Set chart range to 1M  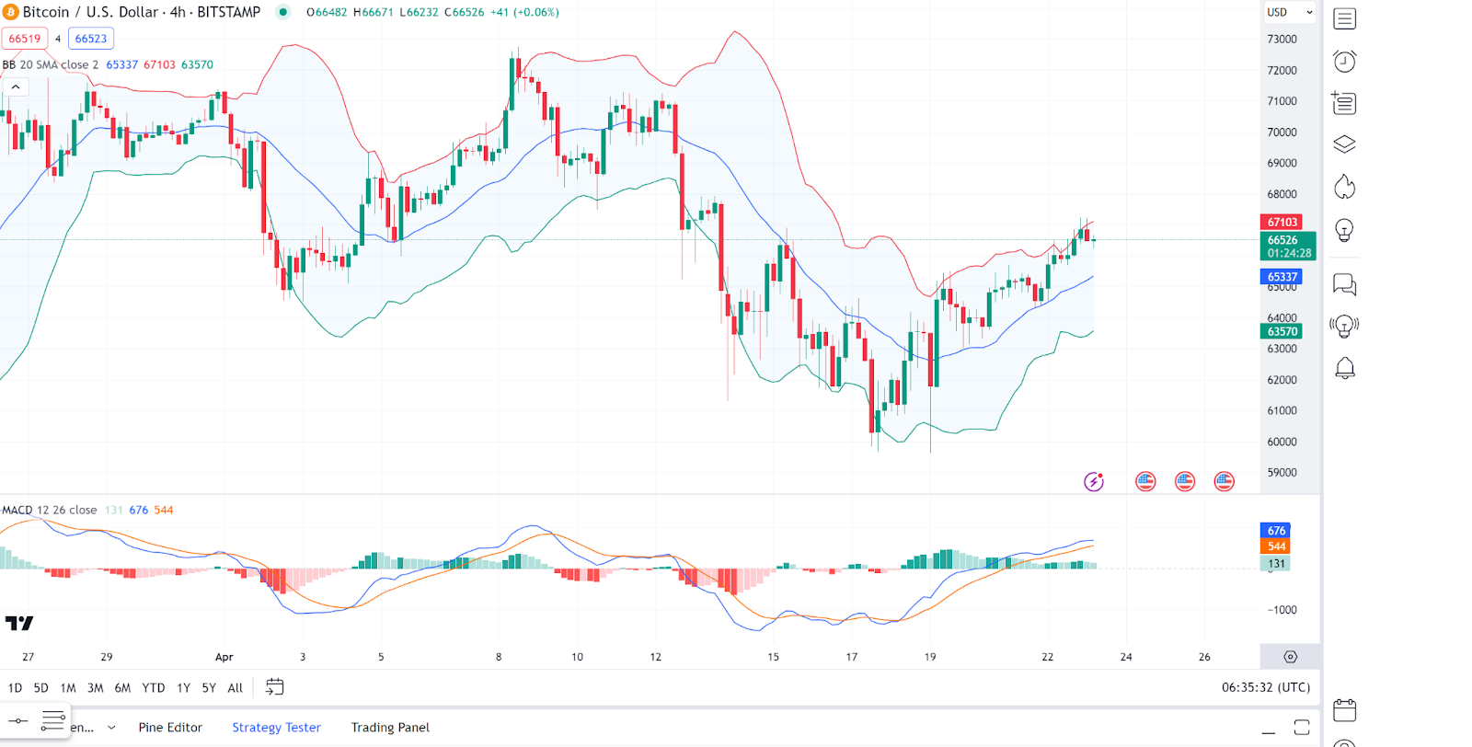tap(68, 688)
